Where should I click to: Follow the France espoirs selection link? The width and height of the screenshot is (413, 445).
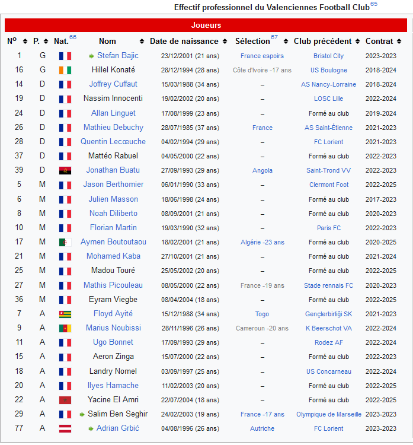point(262,56)
